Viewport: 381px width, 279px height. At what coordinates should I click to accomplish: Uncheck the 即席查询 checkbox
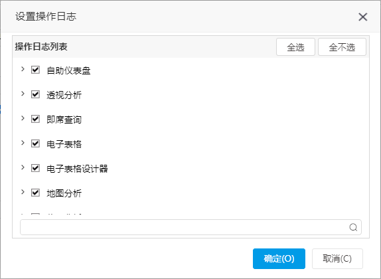click(35, 119)
